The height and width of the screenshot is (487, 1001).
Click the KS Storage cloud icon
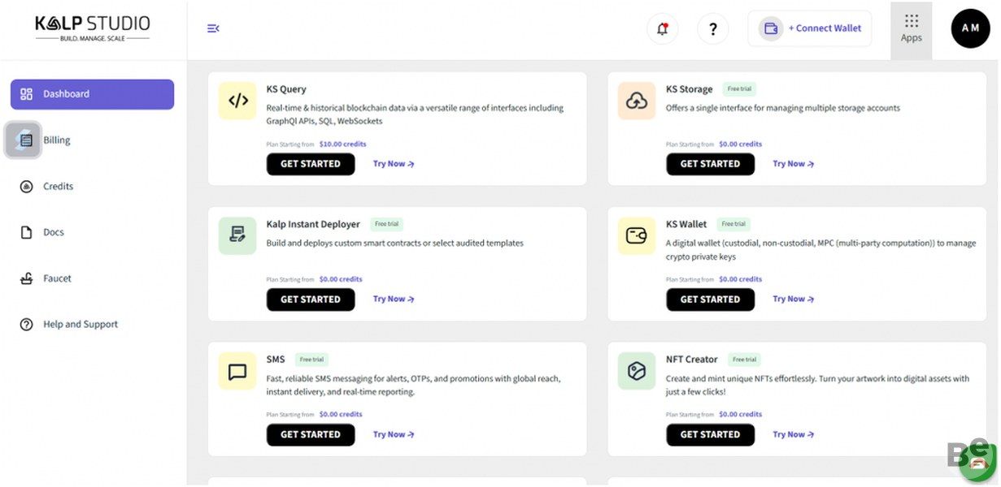pos(637,101)
